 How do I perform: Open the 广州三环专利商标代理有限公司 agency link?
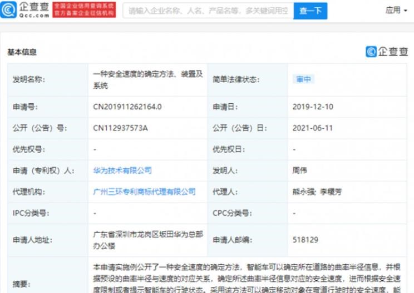[145, 191]
